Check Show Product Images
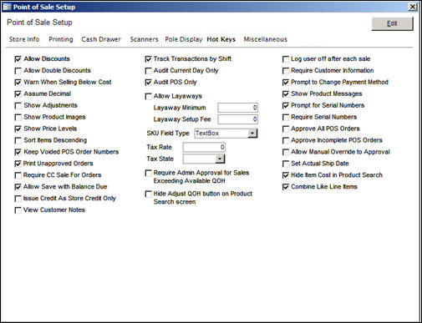The width and height of the screenshot is (422, 323). click(18, 118)
